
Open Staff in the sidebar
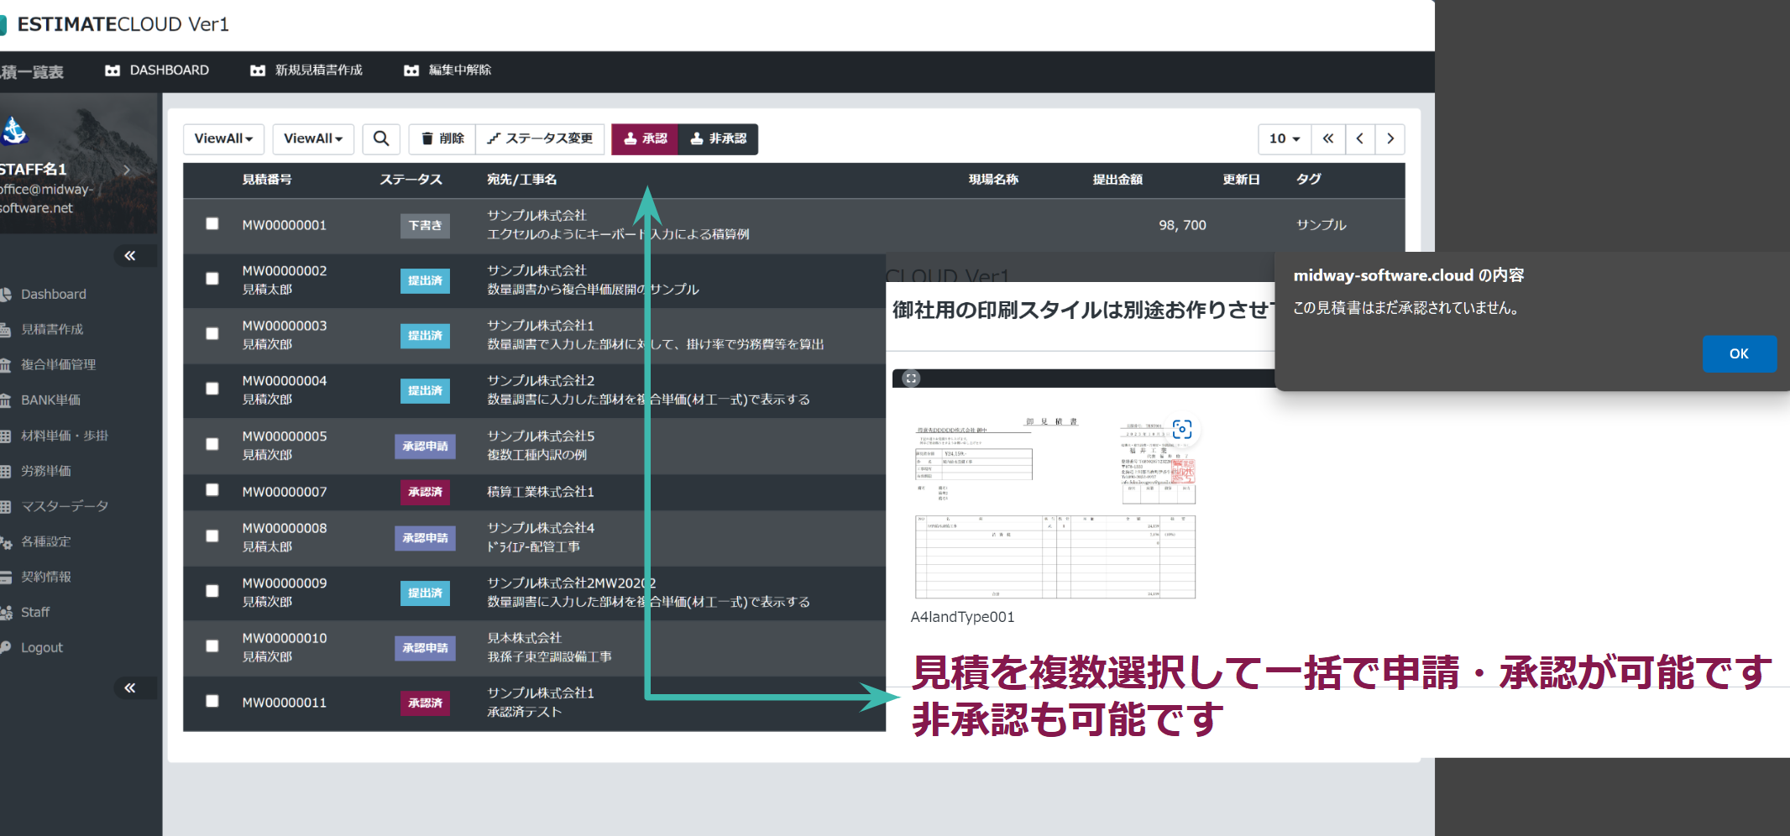(35, 613)
